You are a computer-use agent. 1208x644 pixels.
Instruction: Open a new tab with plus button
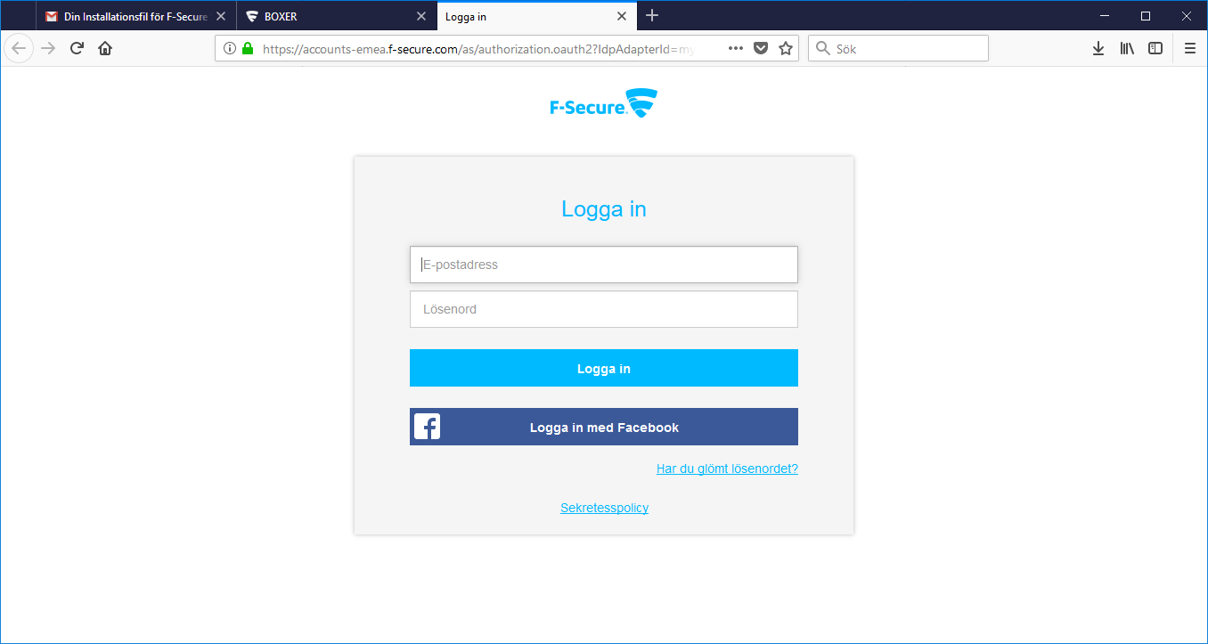click(x=652, y=16)
